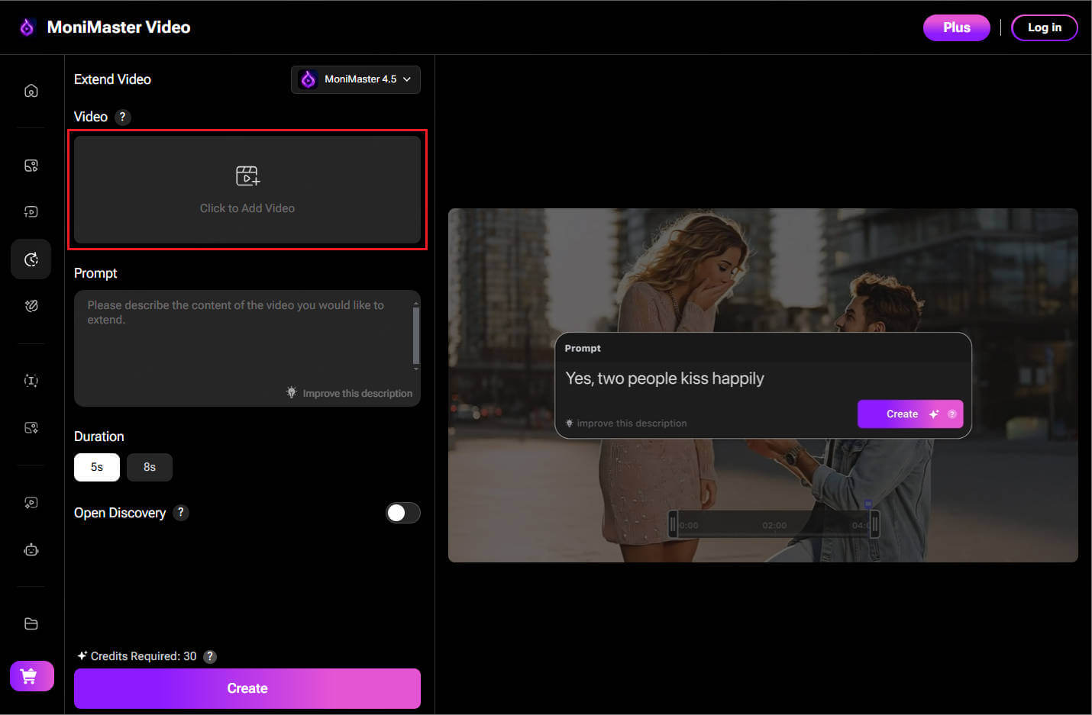1092x715 pixels.
Task: Click the Create button at the bottom
Action: coord(247,688)
